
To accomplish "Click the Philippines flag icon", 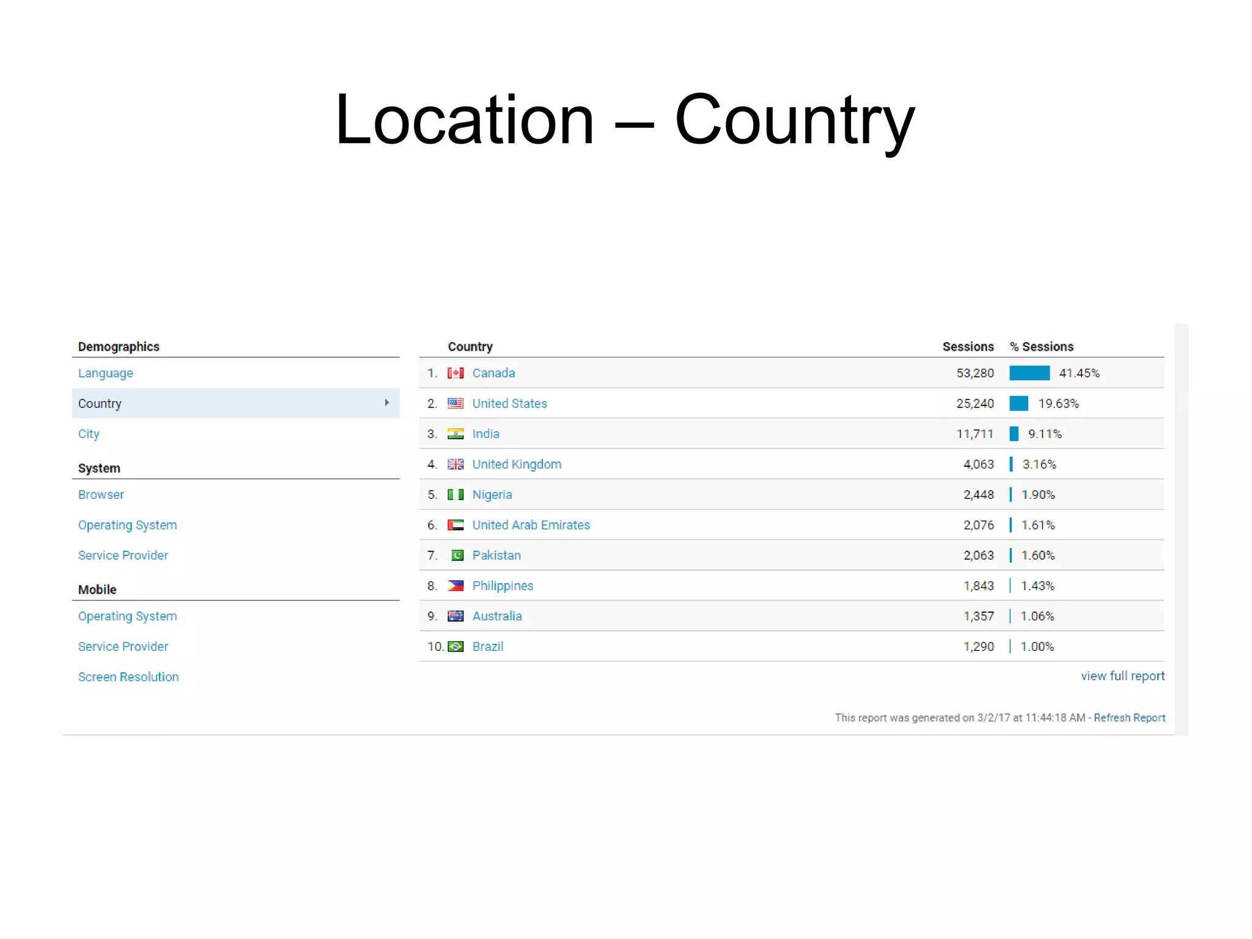I will point(455,585).
